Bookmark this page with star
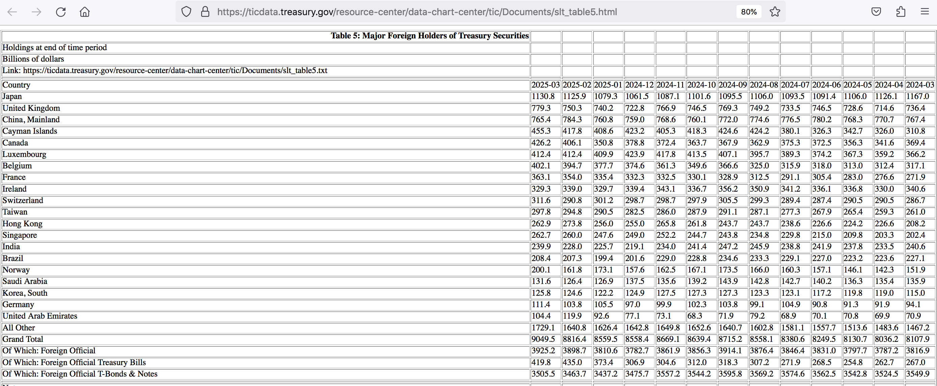 pyautogui.click(x=775, y=12)
